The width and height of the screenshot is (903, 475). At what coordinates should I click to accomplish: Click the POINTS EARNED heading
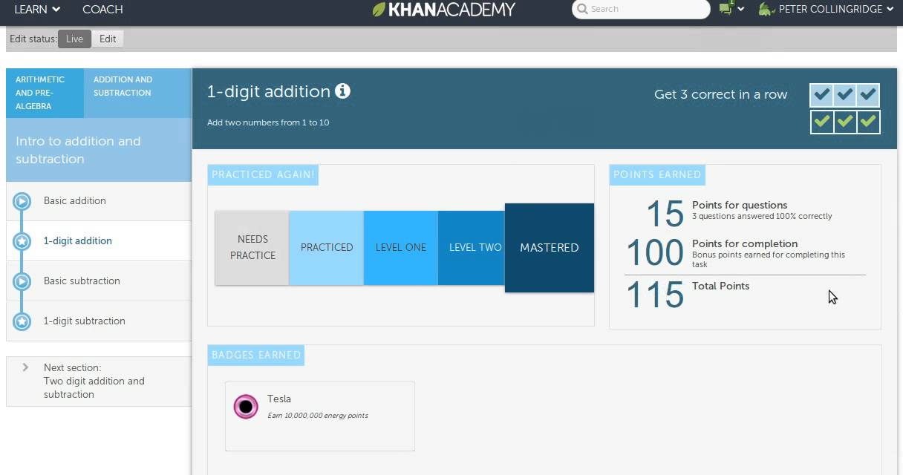[657, 174]
